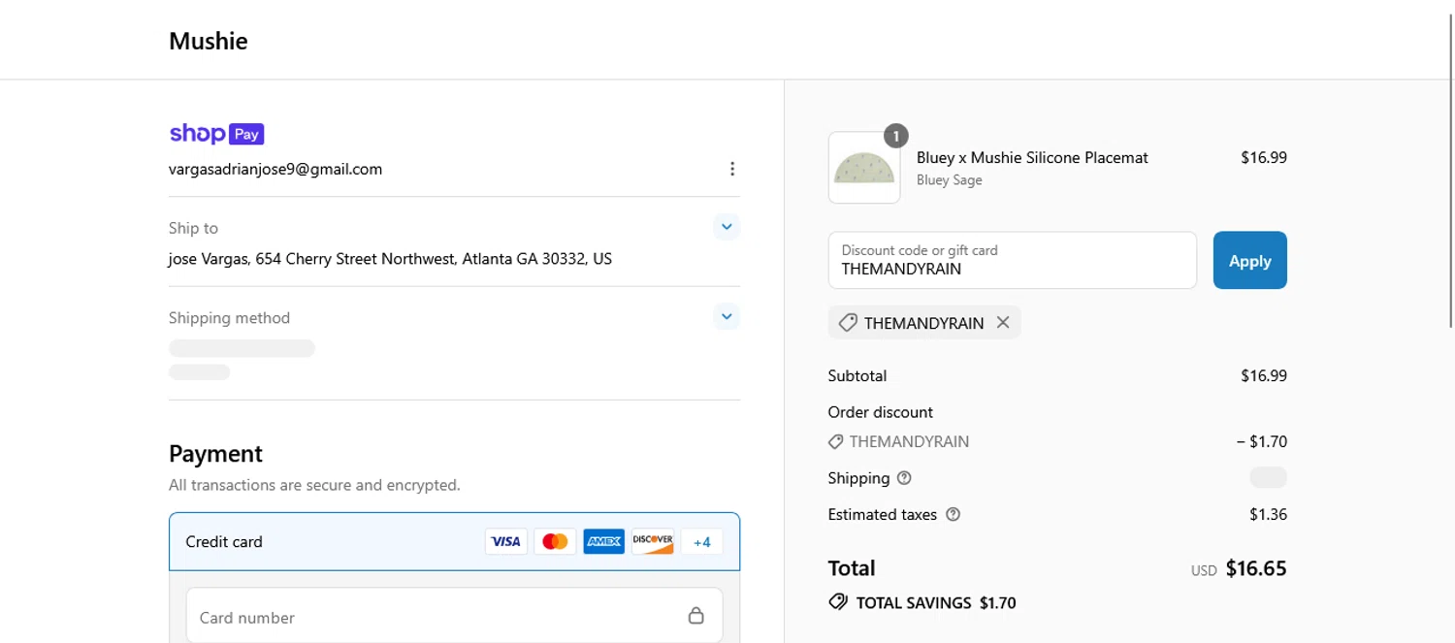Click the Total Savings tag icon
Viewport: 1455px width, 643px height.
pos(838,602)
